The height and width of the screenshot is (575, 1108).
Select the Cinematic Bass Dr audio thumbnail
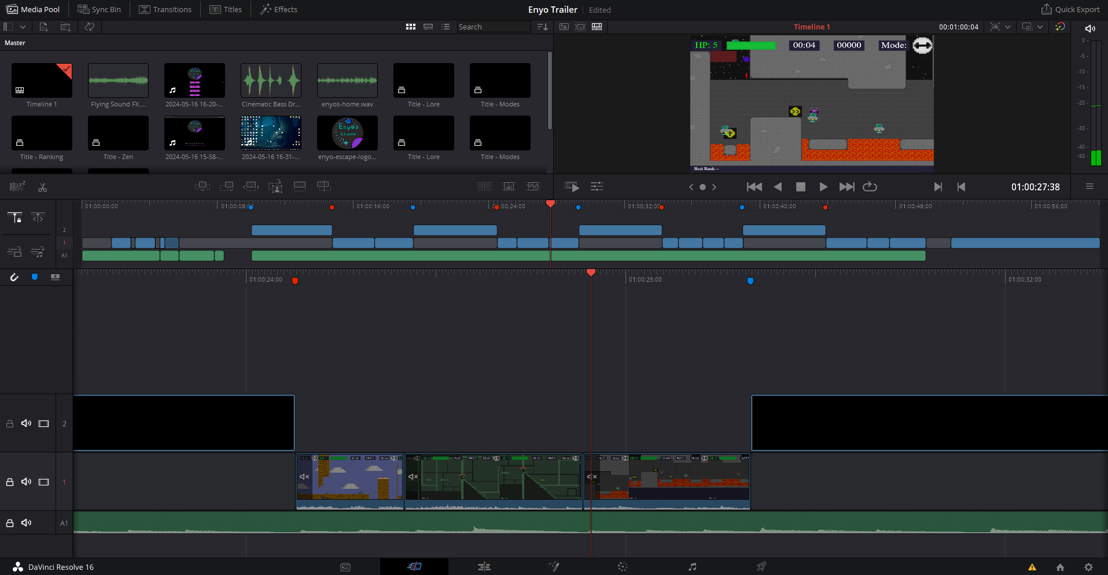pos(271,81)
